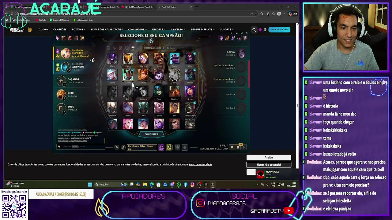Screen dimensions: 392x220
Task: Pick Nami champion portrait
Action: click(x=159, y=91)
